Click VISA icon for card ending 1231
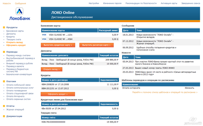Screen dimensions: 203x126 pyautogui.click(x=44, y=35)
